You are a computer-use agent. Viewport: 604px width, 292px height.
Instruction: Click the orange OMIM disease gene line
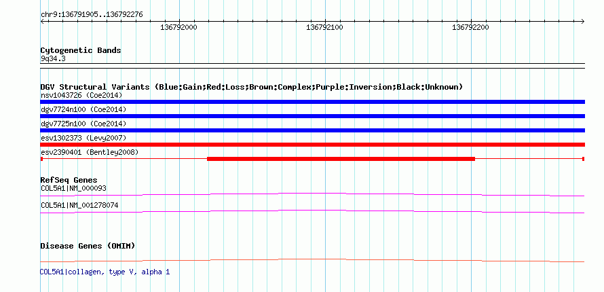coord(312,260)
